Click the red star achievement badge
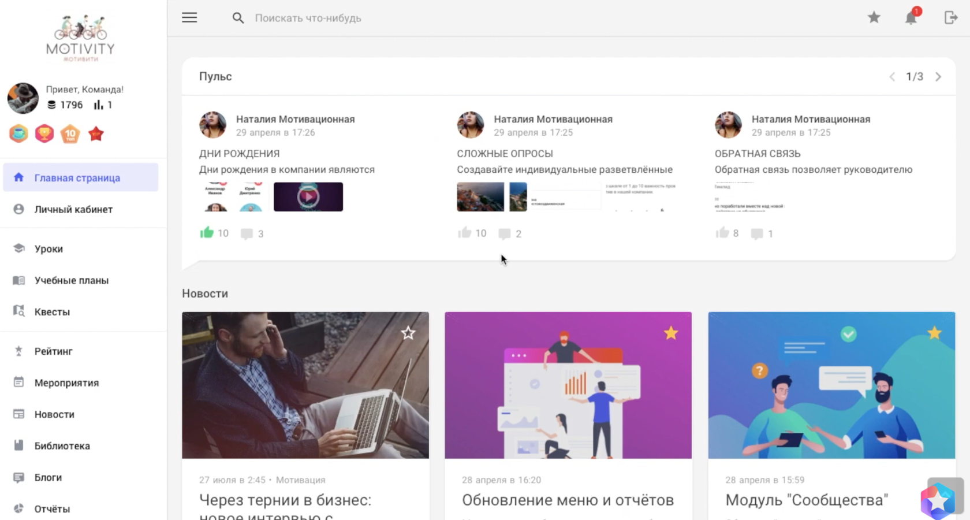The width and height of the screenshot is (970, 520). (x=96, y=134)
